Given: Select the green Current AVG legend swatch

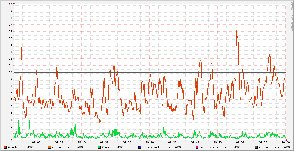Looking at the screenshot, I should 99,147.
